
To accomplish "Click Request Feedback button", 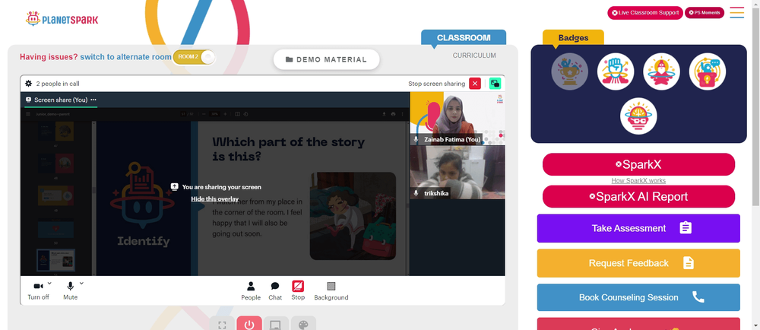I will coord(638,263).
